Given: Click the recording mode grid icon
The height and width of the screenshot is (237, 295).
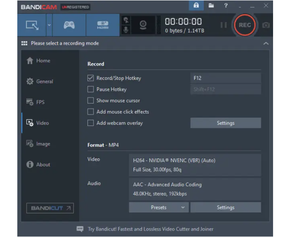Looking at the screenshot, I should (x=24, y=43).
